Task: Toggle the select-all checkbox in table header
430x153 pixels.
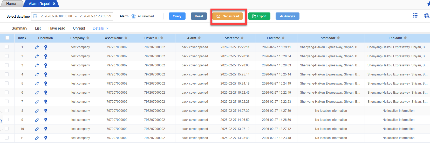Action: tap(7, 38)
